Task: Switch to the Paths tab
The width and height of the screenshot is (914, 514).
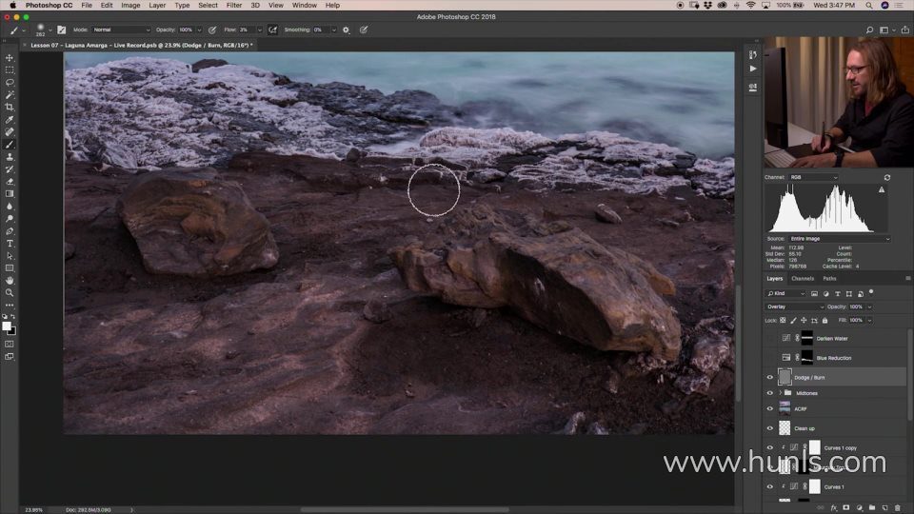Action: [829, 279]
